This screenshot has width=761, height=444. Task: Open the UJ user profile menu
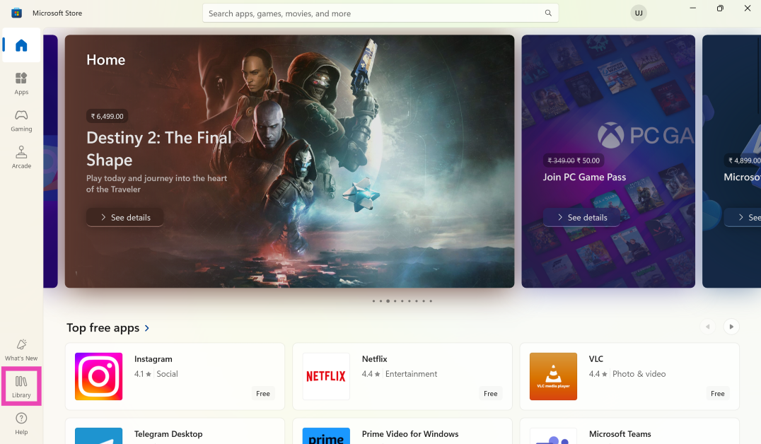pyautogui.click(x=639, y=13)
